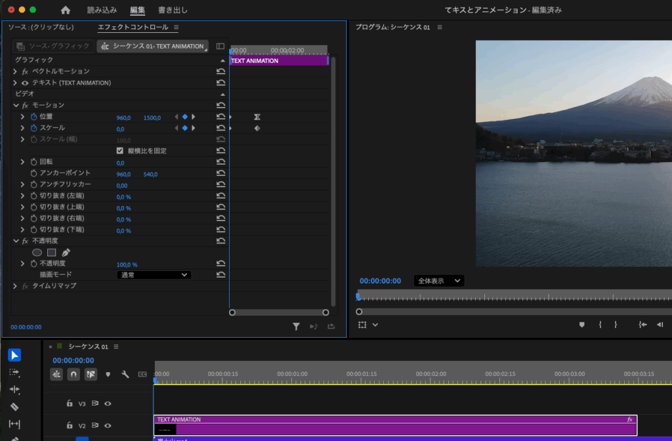Screen dimensions: 672x441
Task: Switch to the 書き出し workspace tab
Action: 173,10
